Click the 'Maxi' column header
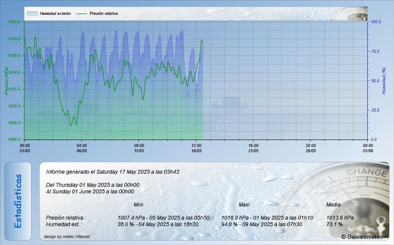This screenshot has height=245, width=394. pos(244,205)
